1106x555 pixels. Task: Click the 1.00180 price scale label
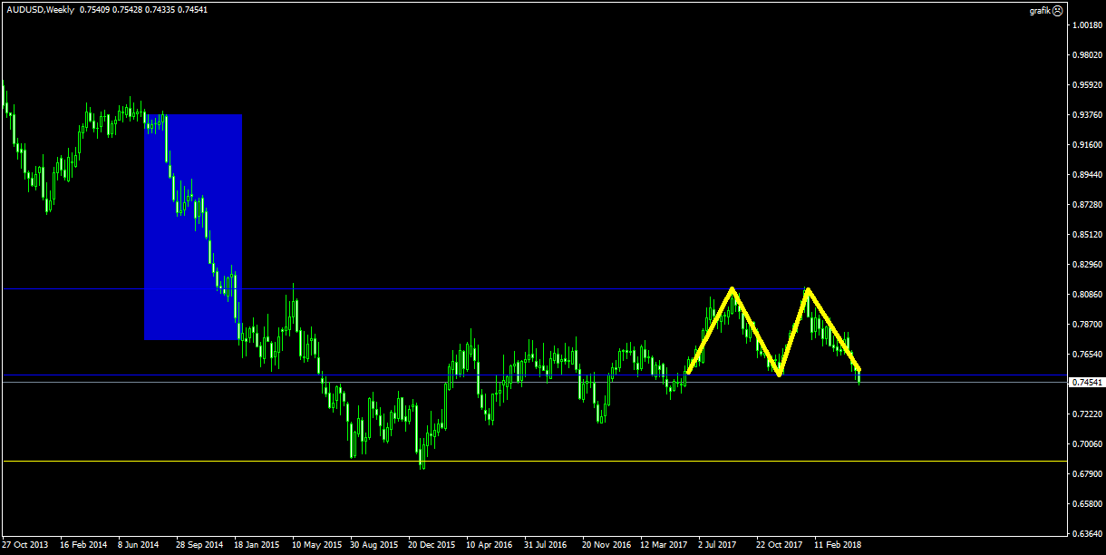point(1087,25)
